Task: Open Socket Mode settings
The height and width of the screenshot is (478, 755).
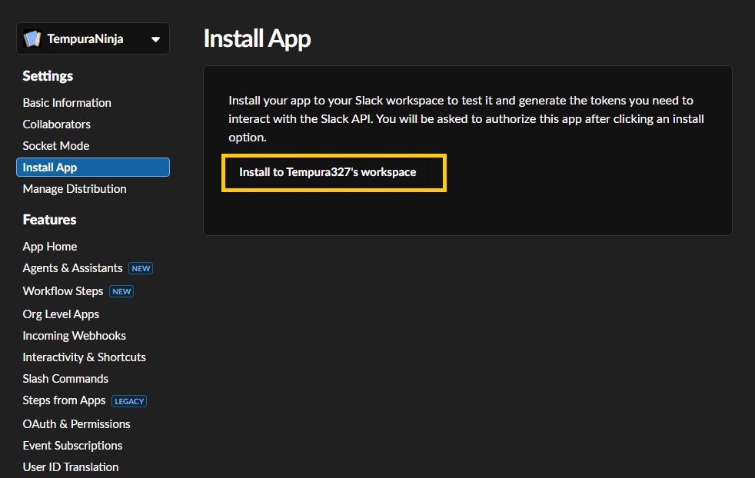Action: (x=56, y=146)
